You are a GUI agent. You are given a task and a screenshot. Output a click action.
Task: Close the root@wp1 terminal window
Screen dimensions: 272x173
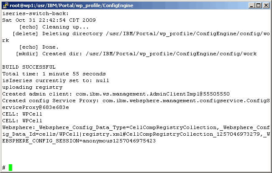point(265,5)
